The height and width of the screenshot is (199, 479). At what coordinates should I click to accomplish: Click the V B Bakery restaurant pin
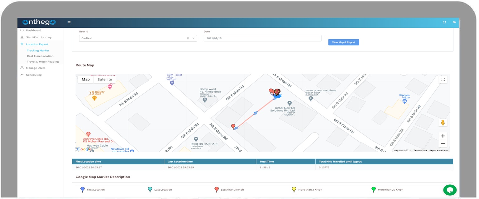point(94,98)
